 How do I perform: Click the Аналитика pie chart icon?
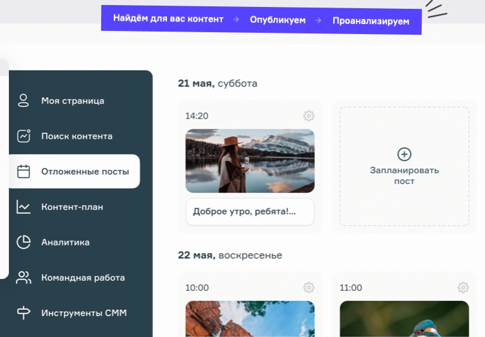point(23,242)
